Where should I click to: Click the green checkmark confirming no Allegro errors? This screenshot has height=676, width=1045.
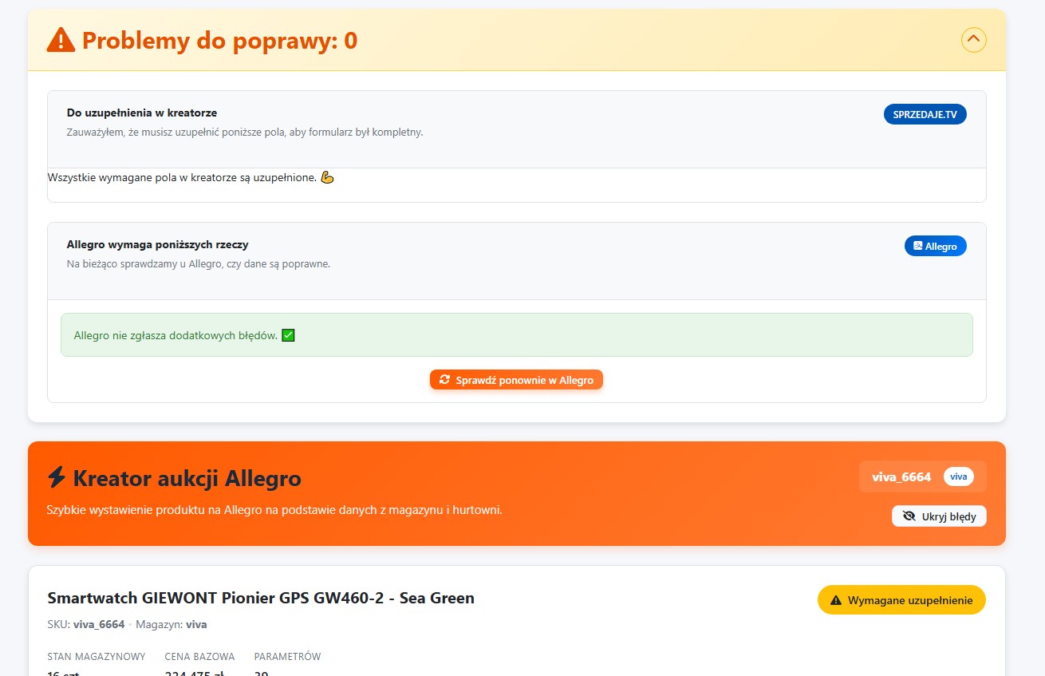[x=287, y=334]
